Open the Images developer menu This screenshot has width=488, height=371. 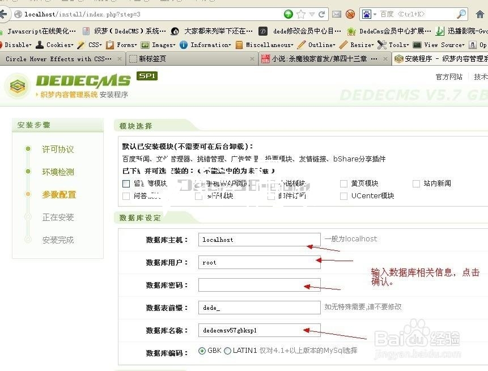[x=158, y=45]
